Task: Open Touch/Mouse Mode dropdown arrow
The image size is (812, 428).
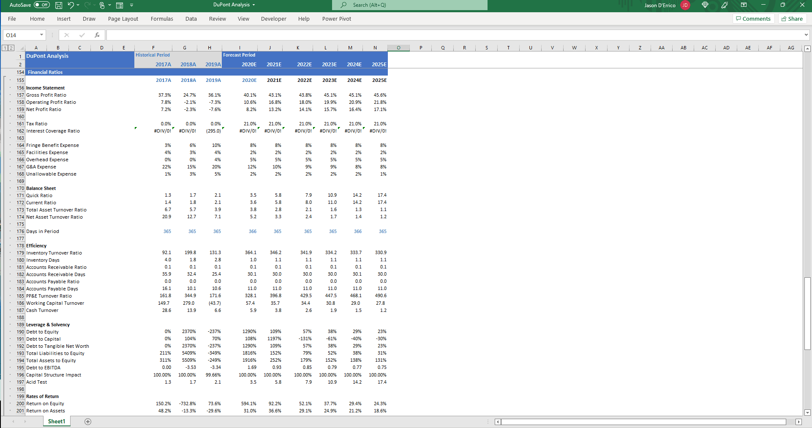Action: pyautogui.click(x=109, y=5)
